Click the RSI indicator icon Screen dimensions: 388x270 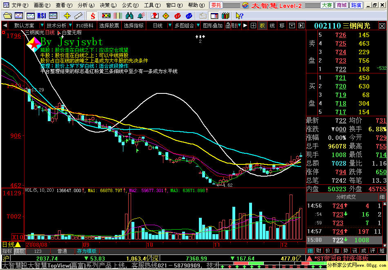tap(42, 16)
